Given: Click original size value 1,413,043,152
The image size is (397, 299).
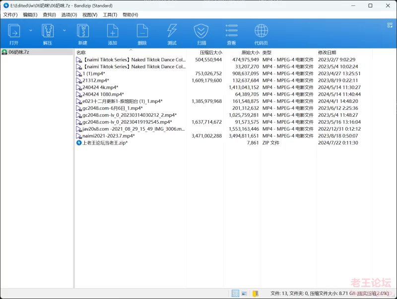Looking at the screenshot, I should (x=244, y=88).
